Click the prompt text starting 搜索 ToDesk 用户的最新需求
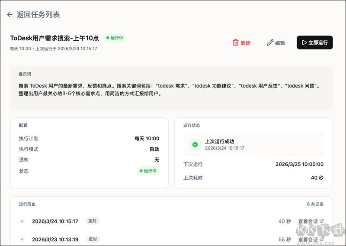Screen dimensions: 346x246 pyautogui.click(x=169, y=90)
